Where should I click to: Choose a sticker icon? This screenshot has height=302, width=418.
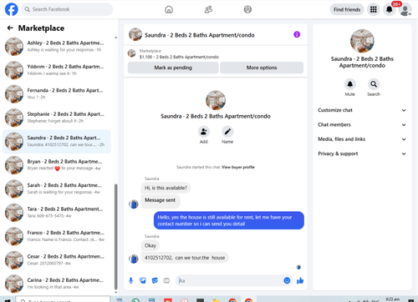(155, 280)
